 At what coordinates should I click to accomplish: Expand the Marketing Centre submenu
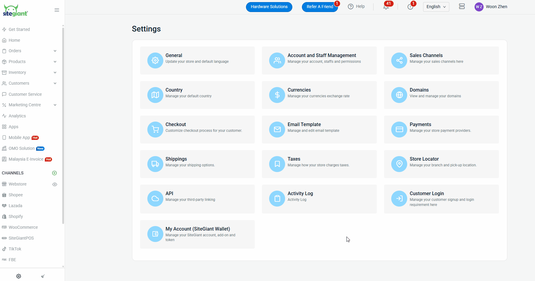(55, 105)
